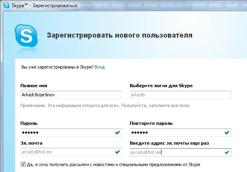The height and width of the screenshot is (172, 247).
Task: Click green checkmark in Эл. почта field
Action: (x=117, y=152)
